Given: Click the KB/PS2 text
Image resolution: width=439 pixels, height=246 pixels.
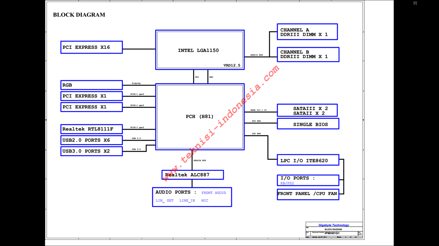Looking at the screenshot, I should [x=287, y=183].
